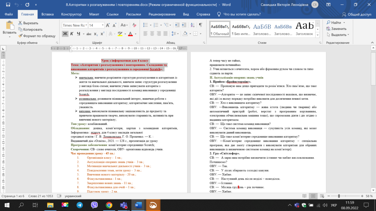The height and width of the screenshot is (211, 376).
Task: Toggle italic formatting button
Action: click(x=72, y=34)
